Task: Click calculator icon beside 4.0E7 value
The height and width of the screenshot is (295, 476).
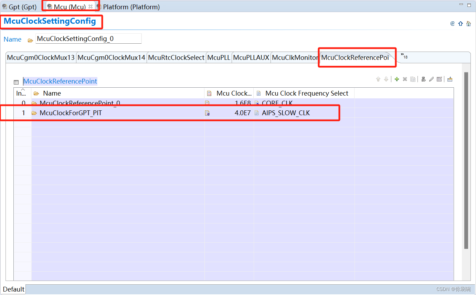Action: (208, 113)
